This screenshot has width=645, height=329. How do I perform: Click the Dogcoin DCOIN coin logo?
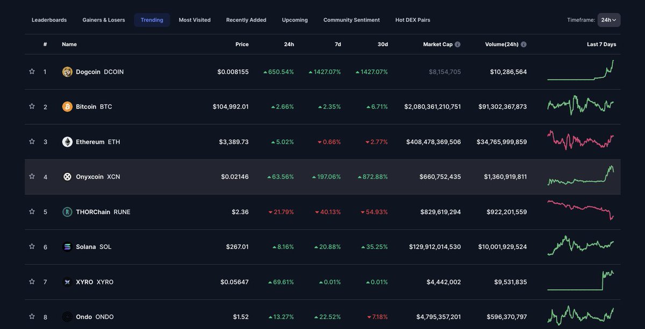(67, 71)
